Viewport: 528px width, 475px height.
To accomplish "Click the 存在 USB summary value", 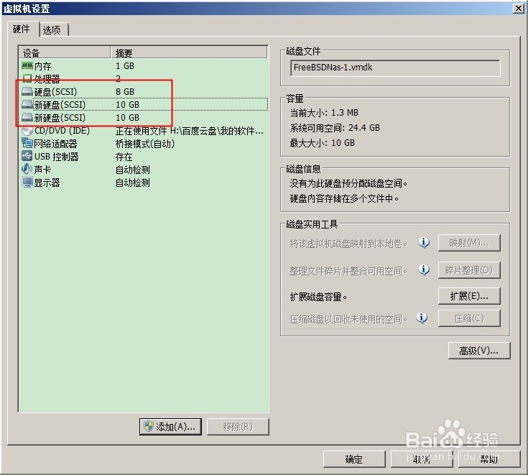I will click(x=124, y=157).
